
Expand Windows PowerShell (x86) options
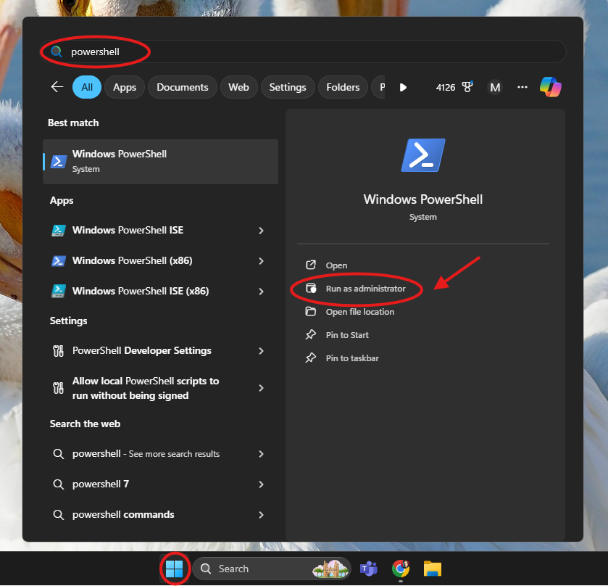pos(261,261)
